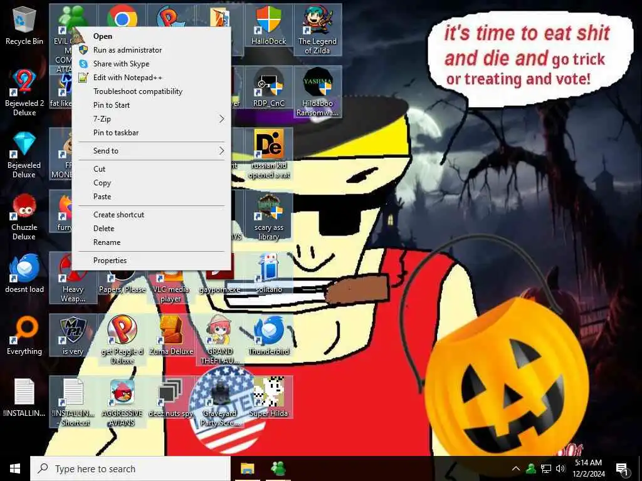Open the notification Action Center

click(623, 468)
